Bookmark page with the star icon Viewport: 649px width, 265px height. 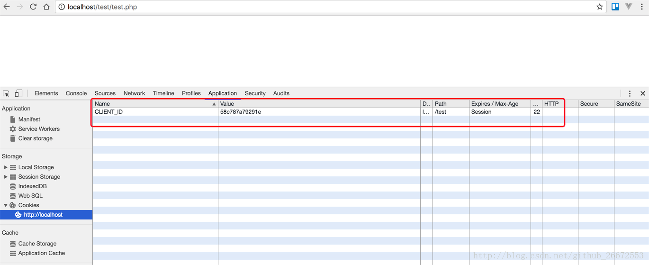[600, 7]
